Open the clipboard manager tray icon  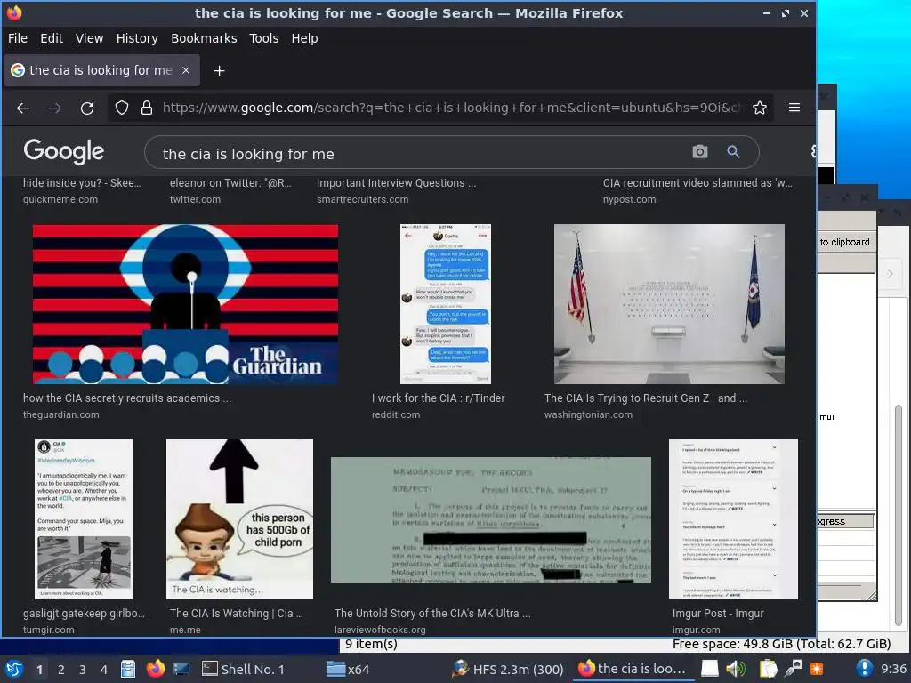pos(768,669)
